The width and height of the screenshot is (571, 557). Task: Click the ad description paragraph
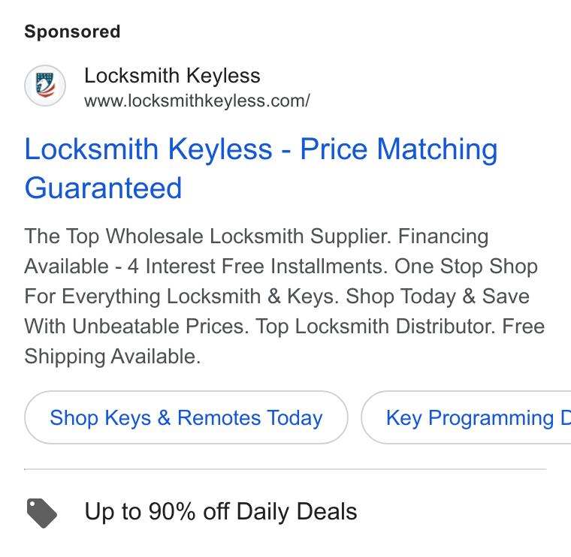285,297
